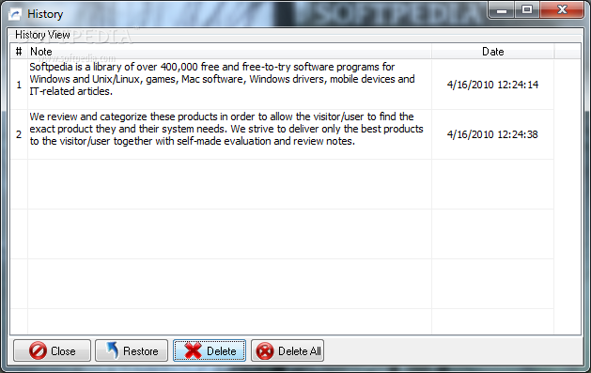Click the date 4/16/2010 12:24:14
Screen dimensions: 591x373
coord(492,85)
